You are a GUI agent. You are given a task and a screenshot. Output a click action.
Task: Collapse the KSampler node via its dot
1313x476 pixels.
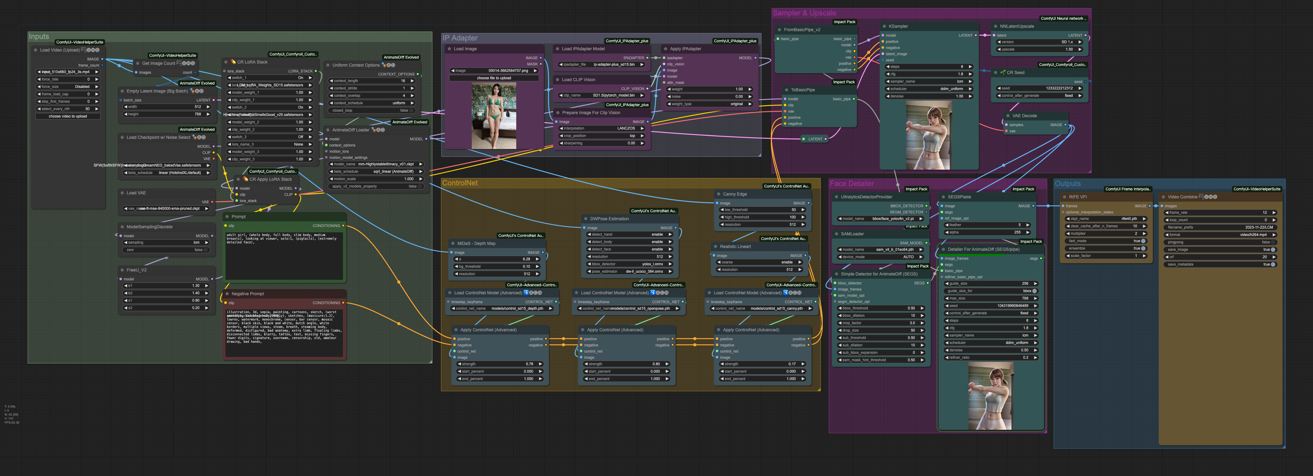click(x=884, y=27)
